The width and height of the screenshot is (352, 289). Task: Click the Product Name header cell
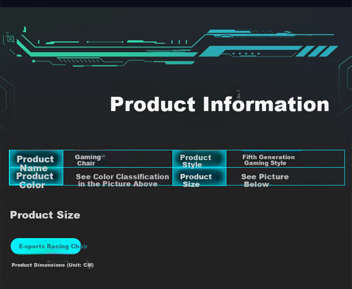(x=36, y=159)
